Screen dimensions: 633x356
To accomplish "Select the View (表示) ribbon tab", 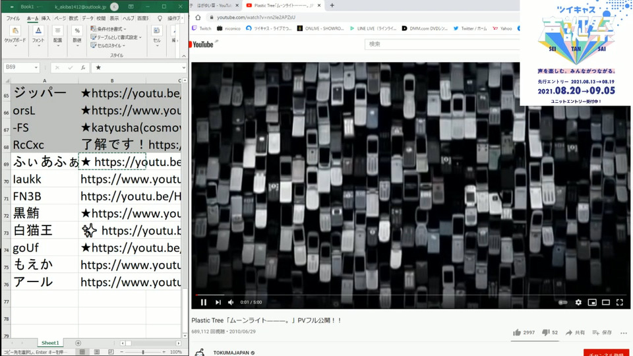I will (114, 18).
